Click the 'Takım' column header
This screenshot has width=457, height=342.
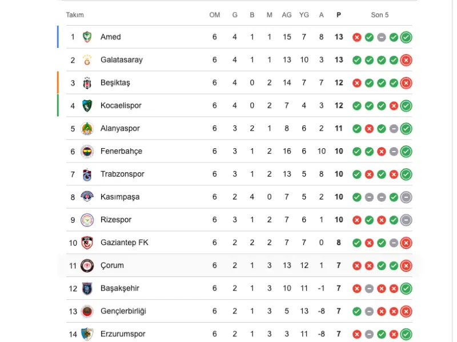click(x=75, y=15)
